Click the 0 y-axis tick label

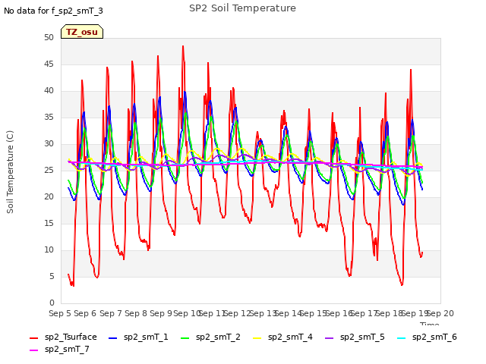tap(52, 303)
